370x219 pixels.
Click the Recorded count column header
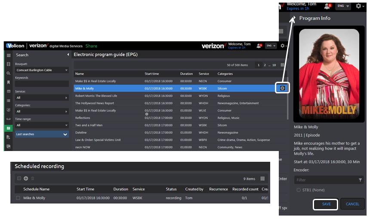pos(245,189)
